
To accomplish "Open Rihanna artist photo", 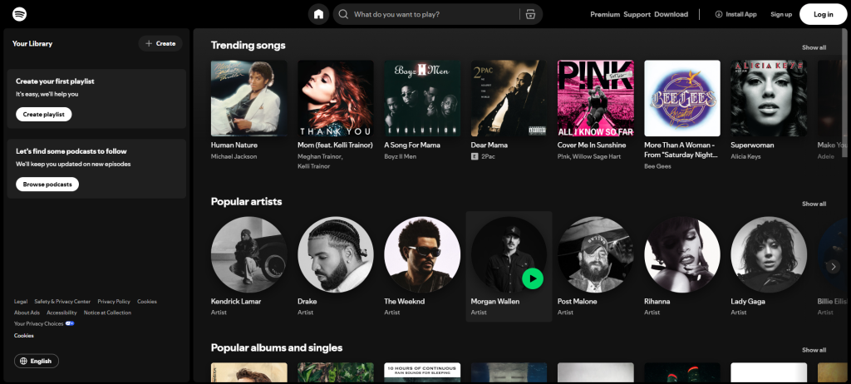I will pos(682,254).
